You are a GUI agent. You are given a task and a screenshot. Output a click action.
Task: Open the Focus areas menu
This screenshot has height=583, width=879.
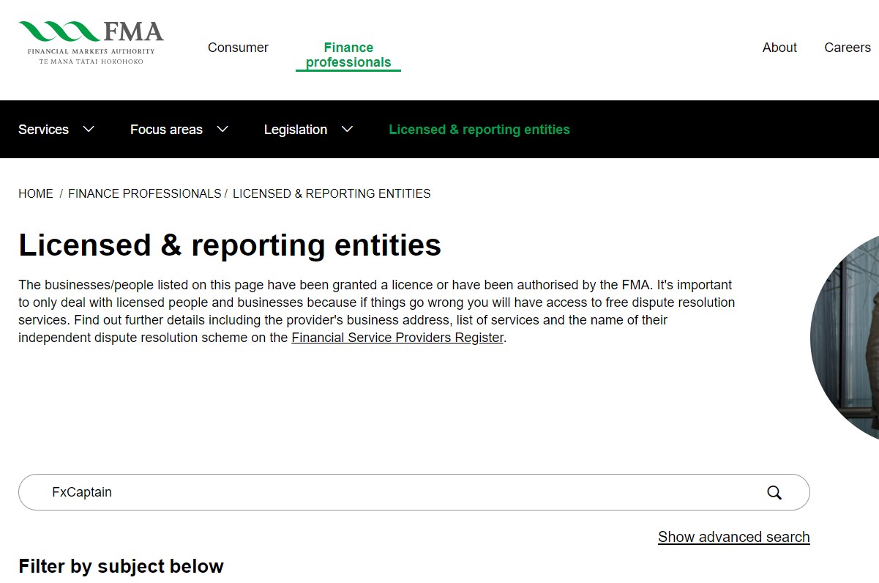point(166,130)
